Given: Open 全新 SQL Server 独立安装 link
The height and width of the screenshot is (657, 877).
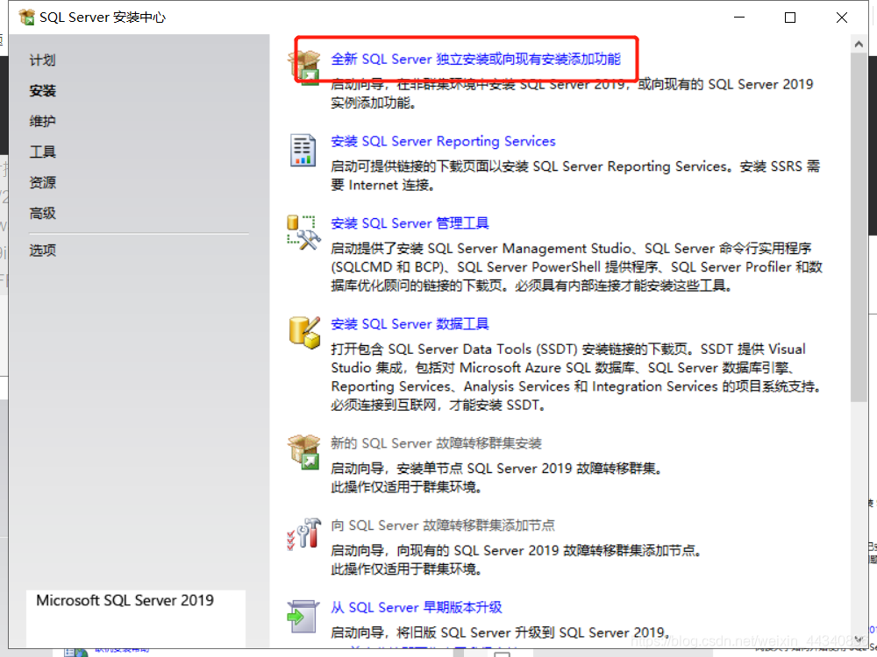Looking at the screenshot, I should (476, 60).
